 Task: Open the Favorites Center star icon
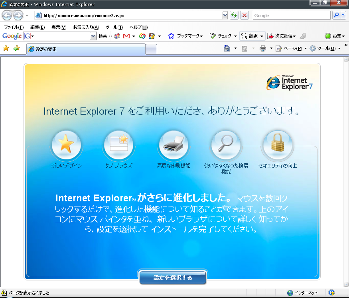(x=6, y=48)
